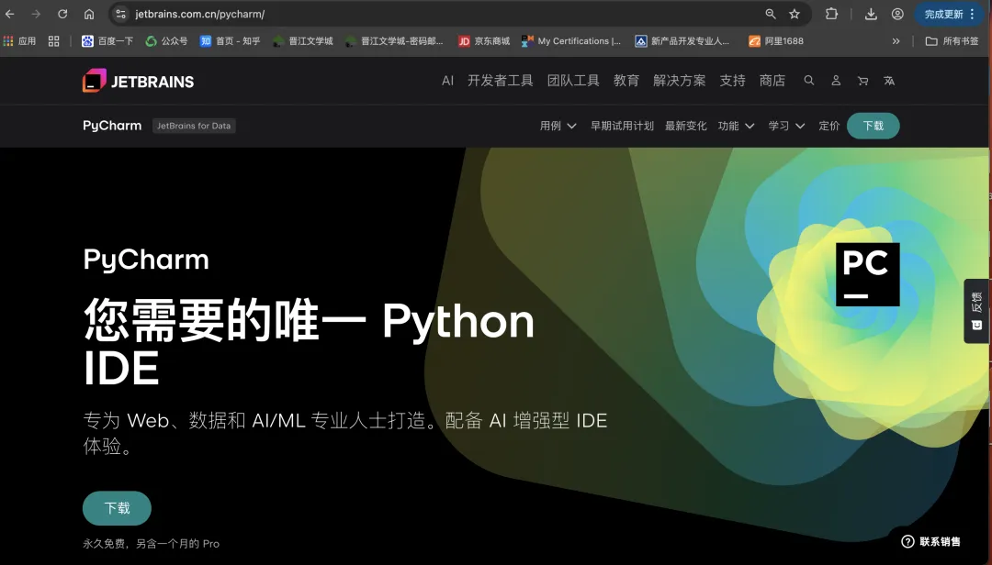
Task: Open the 京东商城 bookmark
Action: (x=484, y=41)
